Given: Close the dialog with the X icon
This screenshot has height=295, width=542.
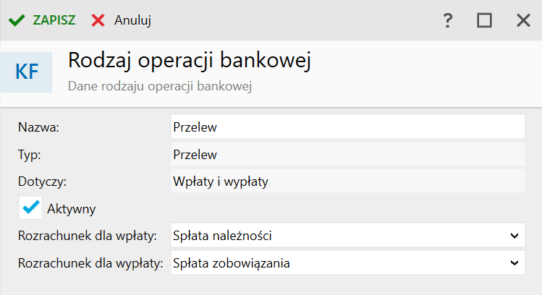Looking at the screenshot, I should point(523,20).
